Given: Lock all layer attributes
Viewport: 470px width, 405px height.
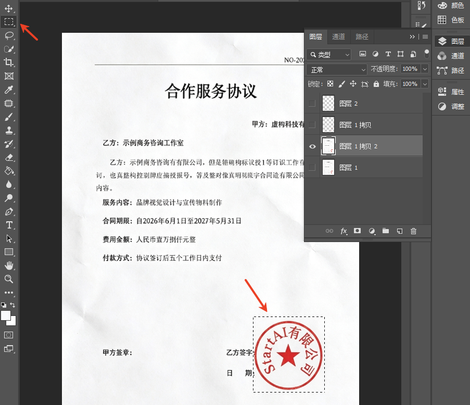Looking at the screenshot, I should (376, 84).
